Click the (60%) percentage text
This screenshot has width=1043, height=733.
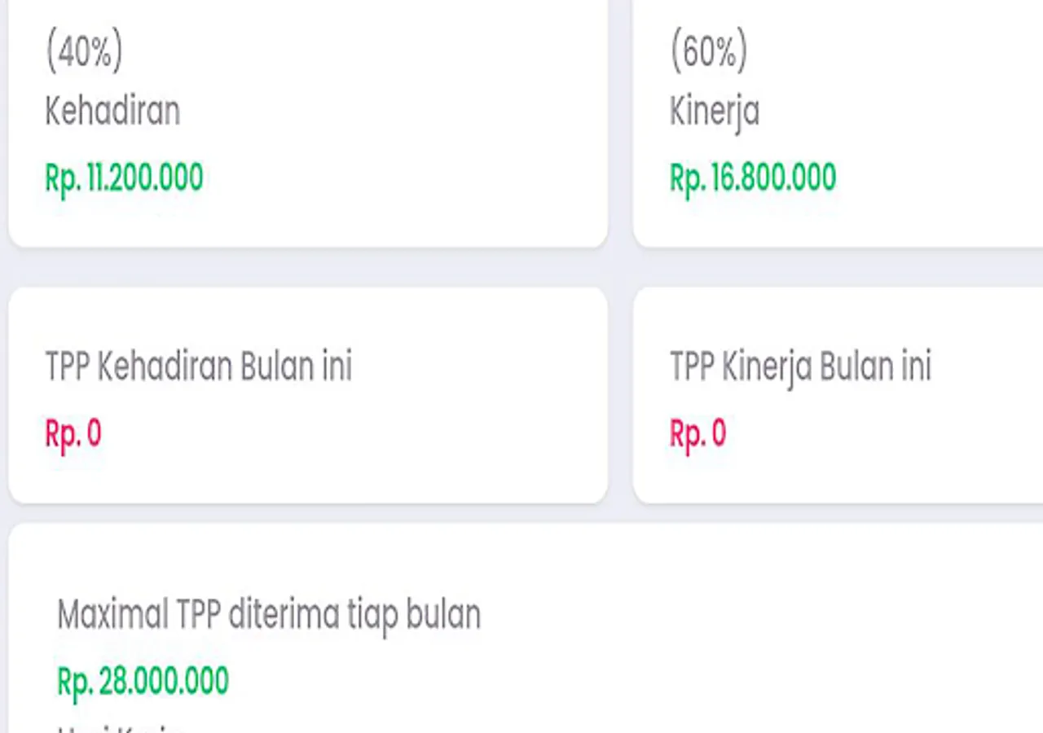tap(708, 53)
